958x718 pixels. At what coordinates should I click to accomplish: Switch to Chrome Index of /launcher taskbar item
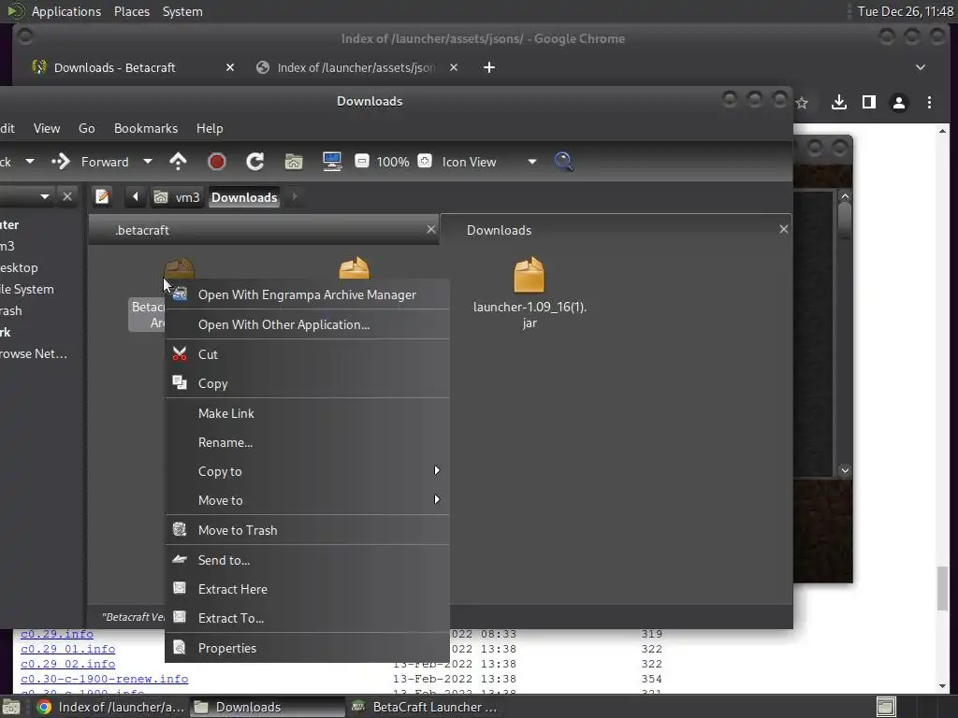click(110, 707)
